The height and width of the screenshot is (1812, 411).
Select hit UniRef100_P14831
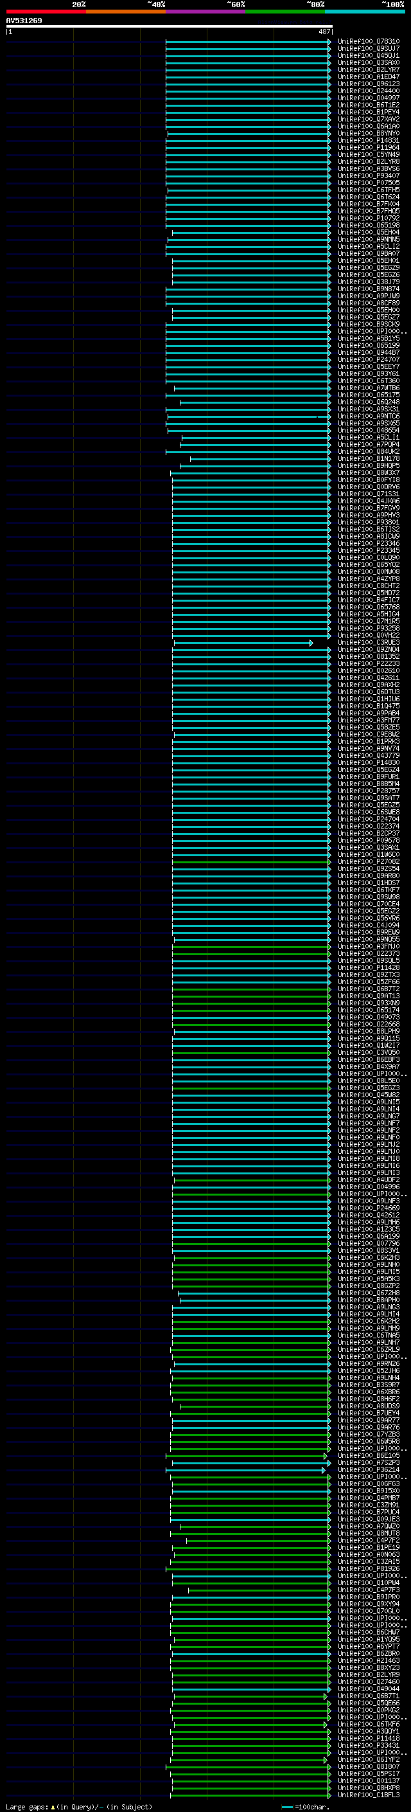click(x=369, y=140)
